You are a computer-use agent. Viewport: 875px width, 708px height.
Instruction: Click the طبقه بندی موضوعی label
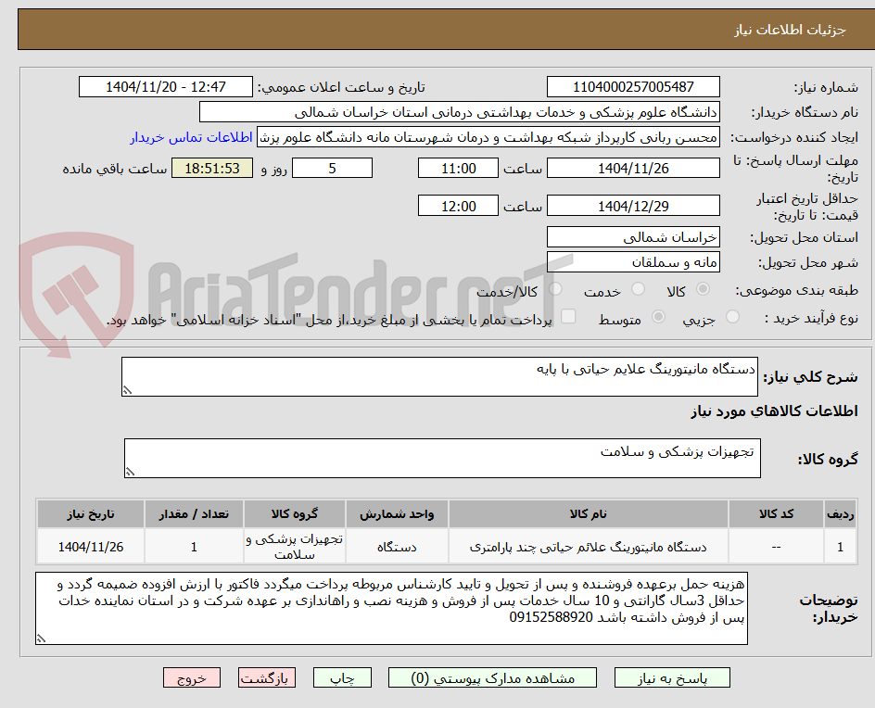(797, 290)
